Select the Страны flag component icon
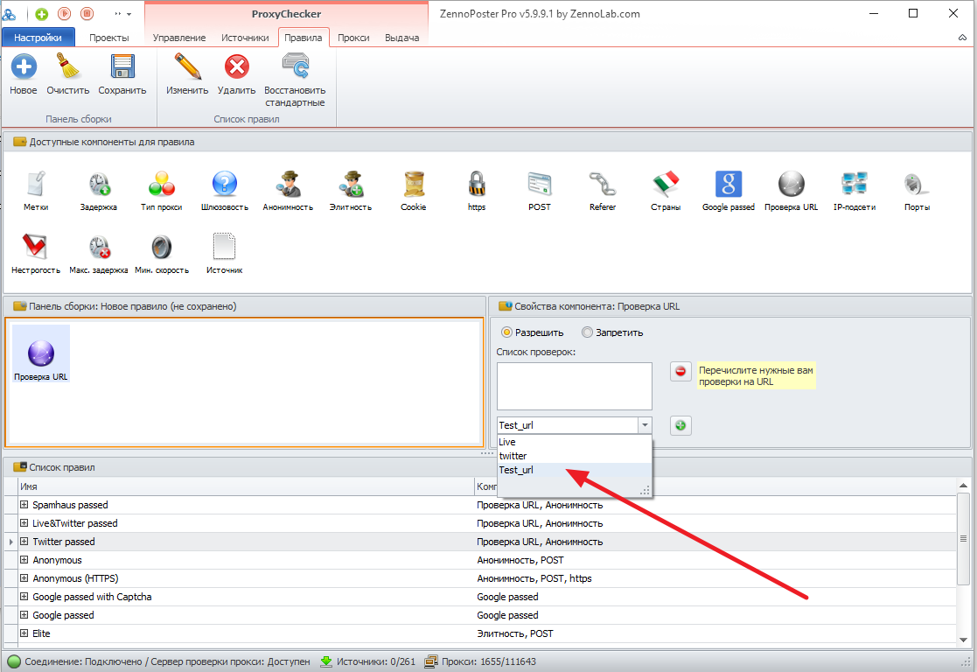Image resolution: width=977 pixels, height=672 pixels. [666, 185]
